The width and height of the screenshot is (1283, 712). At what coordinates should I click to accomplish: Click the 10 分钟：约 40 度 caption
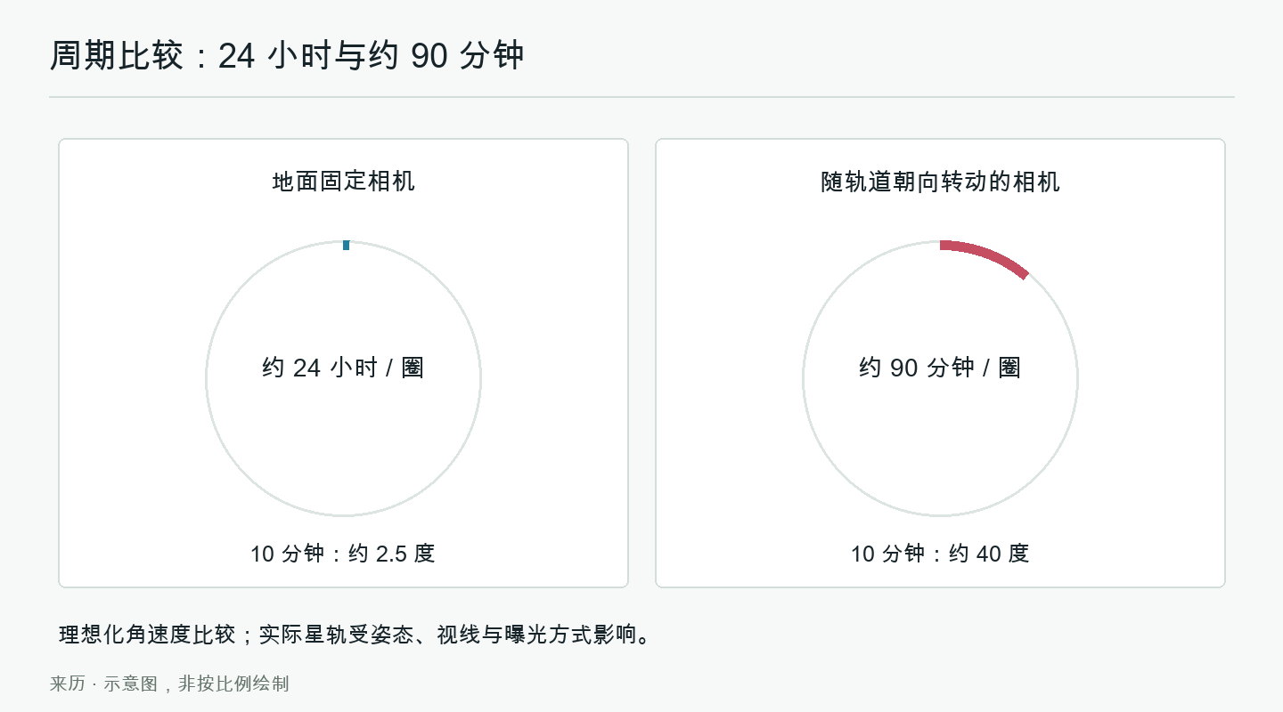pos(940,554)
